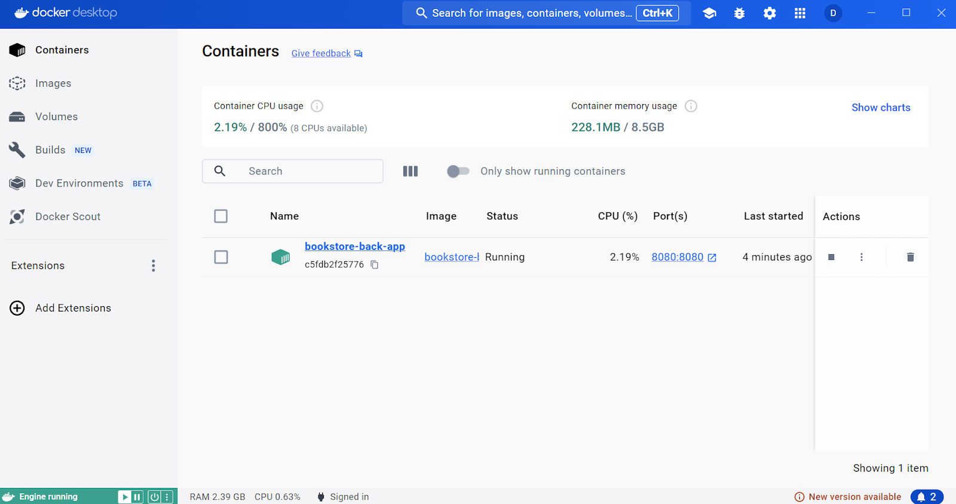Click the bookstore-back-app container icon

coord(281,257)
